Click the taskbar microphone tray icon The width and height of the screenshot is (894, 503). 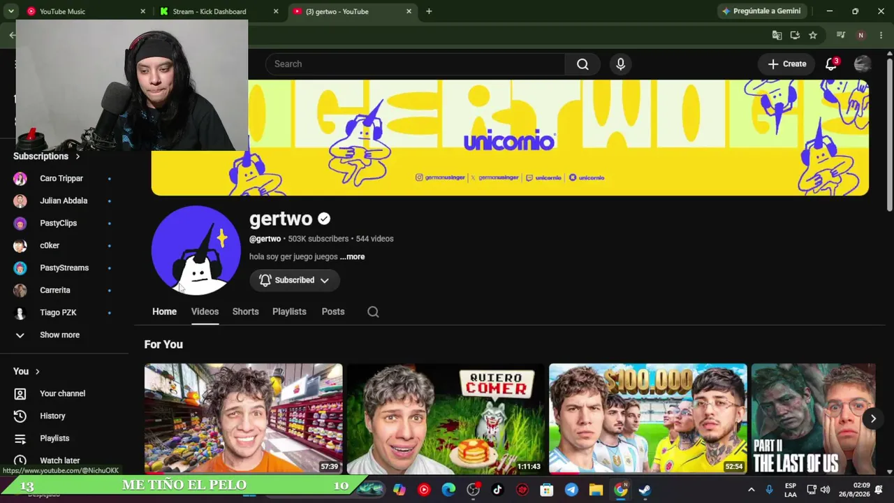pyautogui.click(x=769, y=490)
